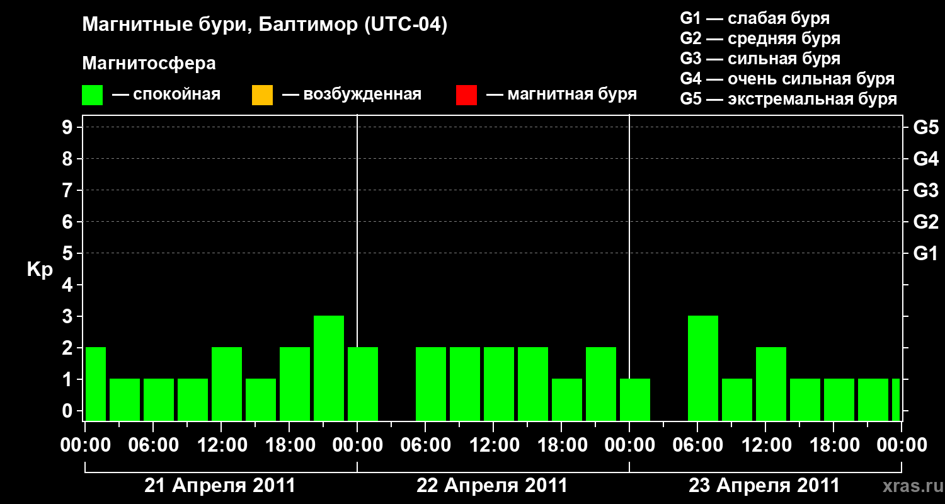Screen dimensions: 945x504
Task: Click the green 'спокойная' legend swatch
Action: point(93,95)
